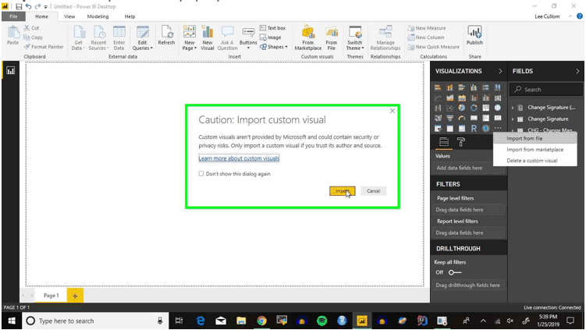The width and height of the screenshot is (586, 330).
Task: Undo the last action in title bar
Action: [x=28, y=6]
